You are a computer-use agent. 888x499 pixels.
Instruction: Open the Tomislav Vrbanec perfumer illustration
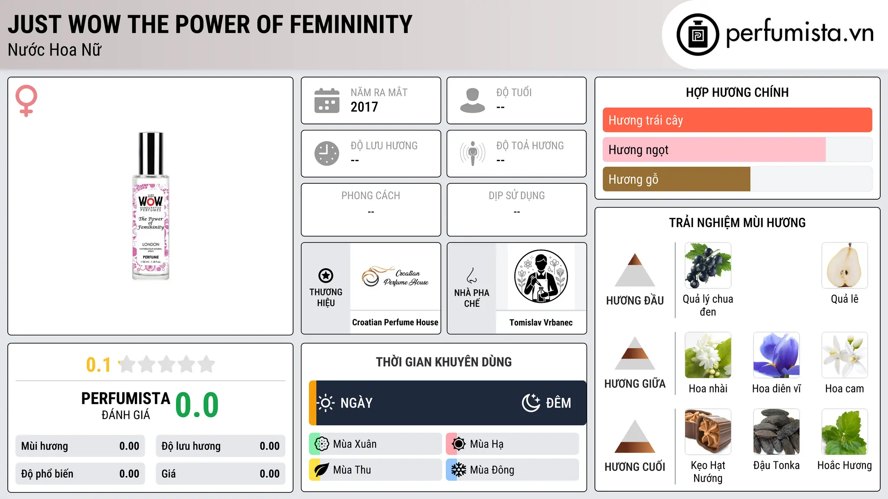coord(541,276)
